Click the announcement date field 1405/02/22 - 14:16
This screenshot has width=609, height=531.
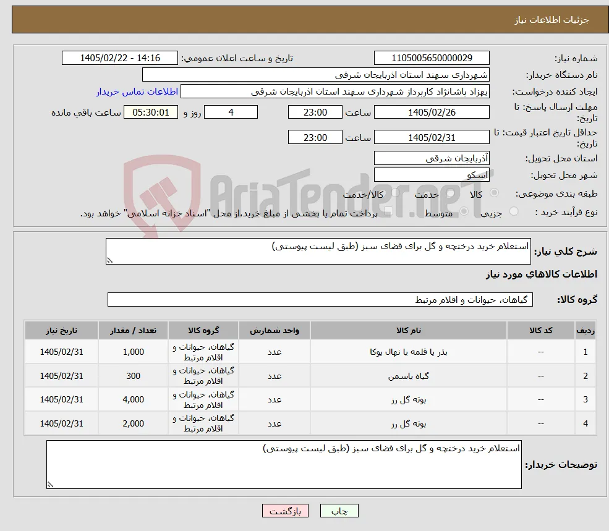pyautogui.click(x=119, y=58)
